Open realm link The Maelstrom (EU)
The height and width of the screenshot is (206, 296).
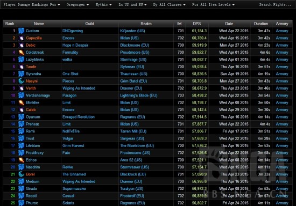pos(137,145)
